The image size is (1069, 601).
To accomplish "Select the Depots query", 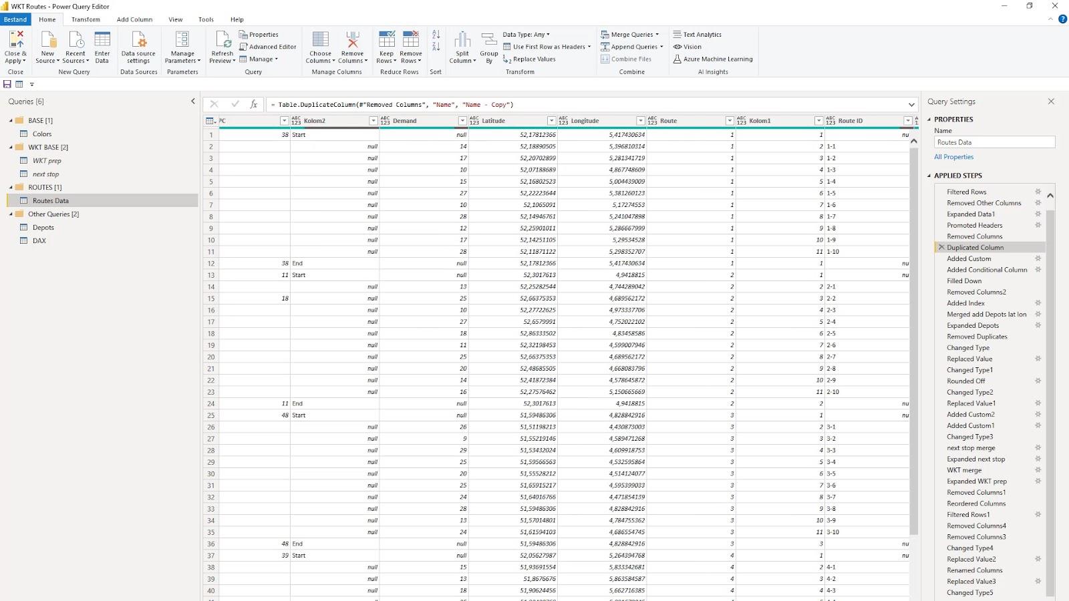I will (x=43, y=228).
